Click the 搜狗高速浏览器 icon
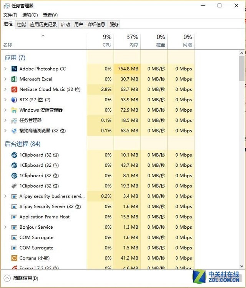 (14, 131)
